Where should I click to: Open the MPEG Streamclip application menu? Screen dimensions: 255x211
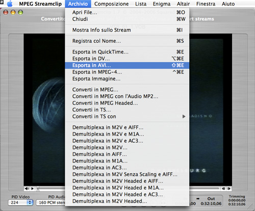(40, 4)
